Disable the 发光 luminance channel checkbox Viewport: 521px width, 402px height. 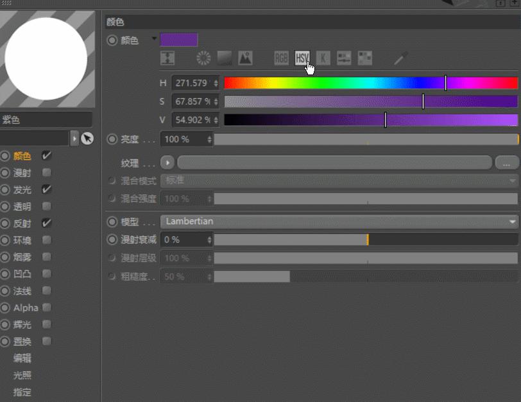point(45,189)
